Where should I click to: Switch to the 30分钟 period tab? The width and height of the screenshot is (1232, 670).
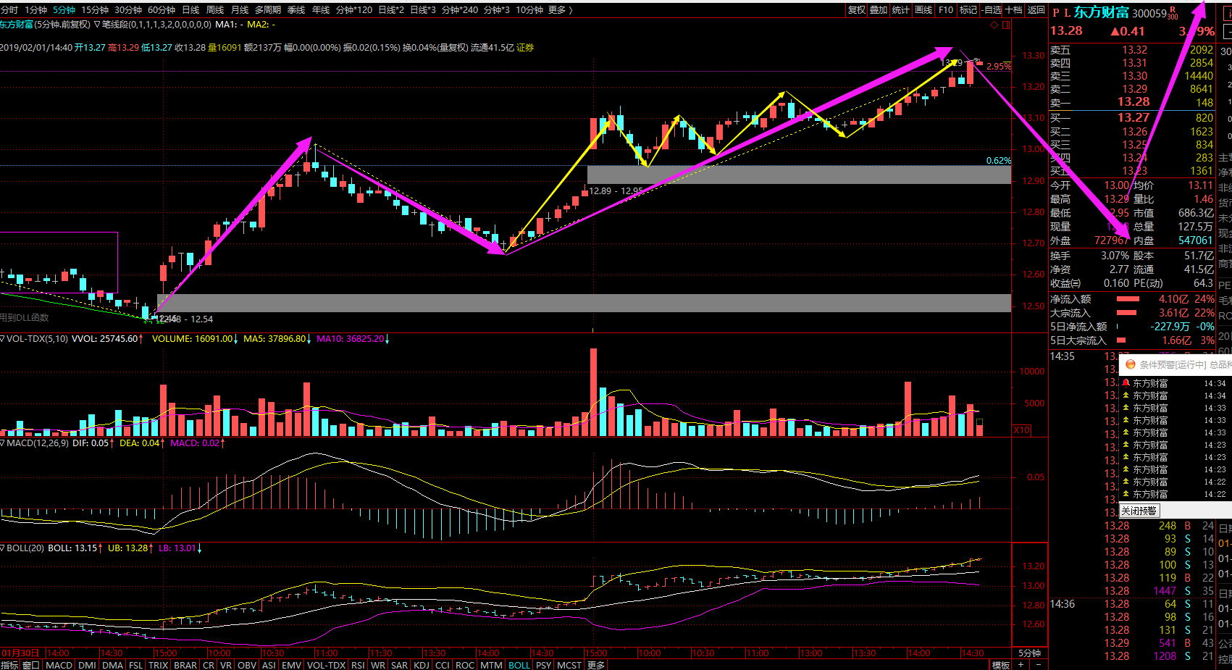coord(127,10)
